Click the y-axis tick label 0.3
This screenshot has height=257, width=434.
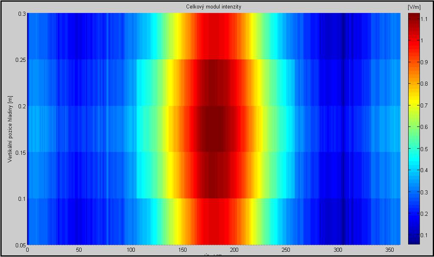click(22, 14)
